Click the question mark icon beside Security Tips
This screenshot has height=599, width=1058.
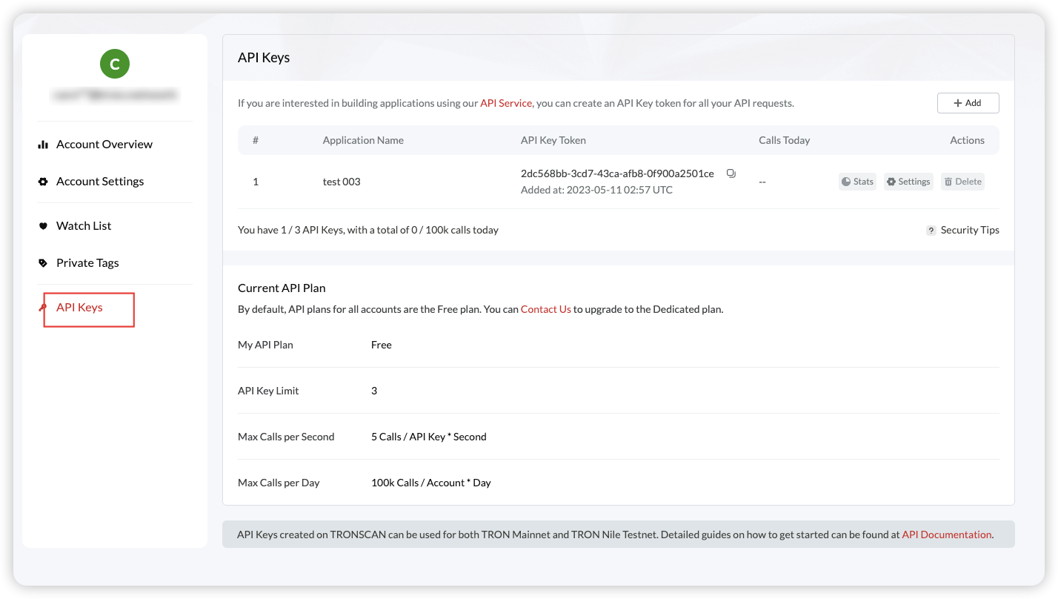(931, 230)
